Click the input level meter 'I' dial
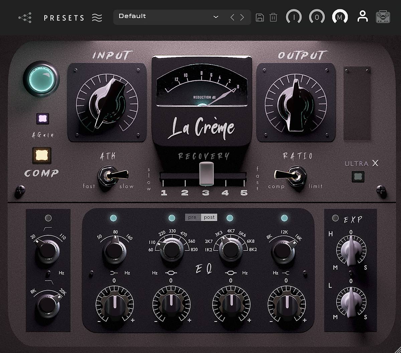 [294, 17]
